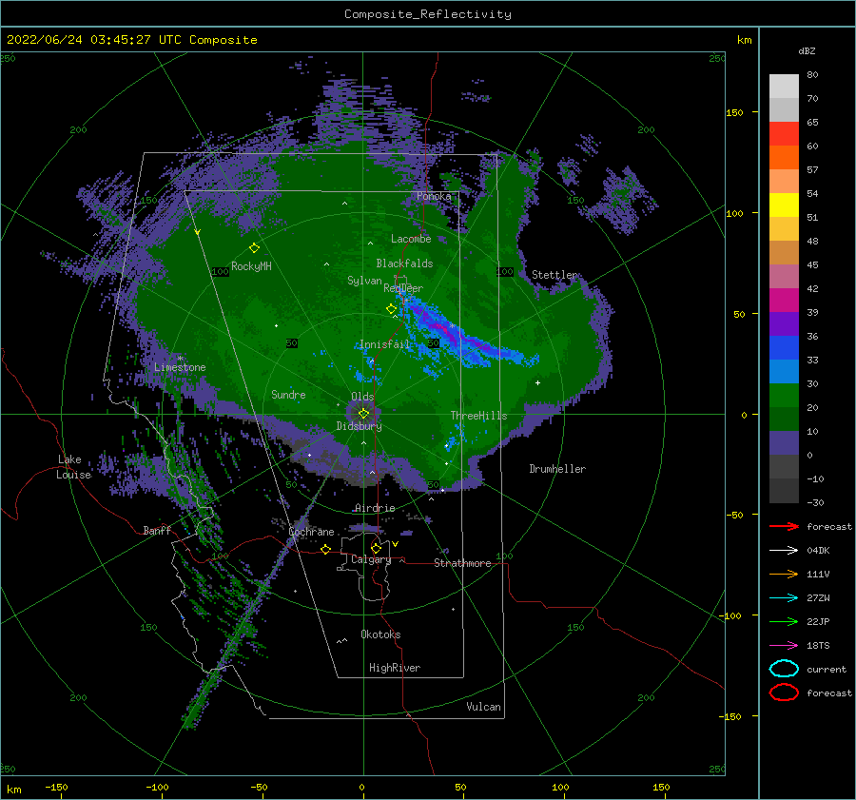Pick the light gray 70–80 dBZ swatch
The width and height of the screenshot is (856, 800).
point(784,87)
